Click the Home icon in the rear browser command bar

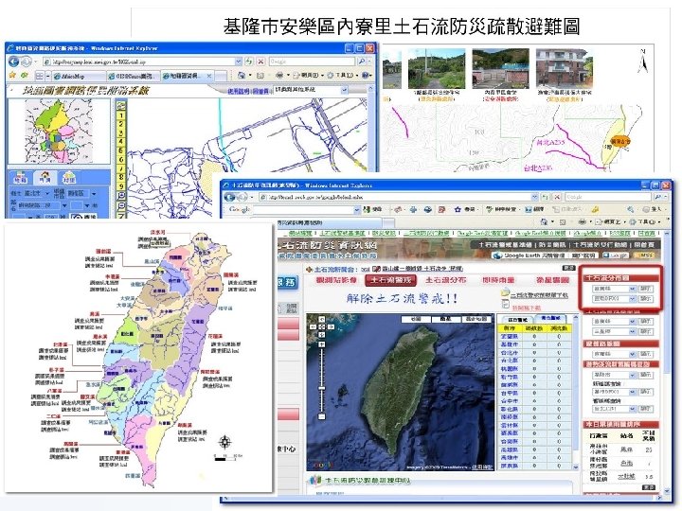pyautogui.click(x=242, y=76)
